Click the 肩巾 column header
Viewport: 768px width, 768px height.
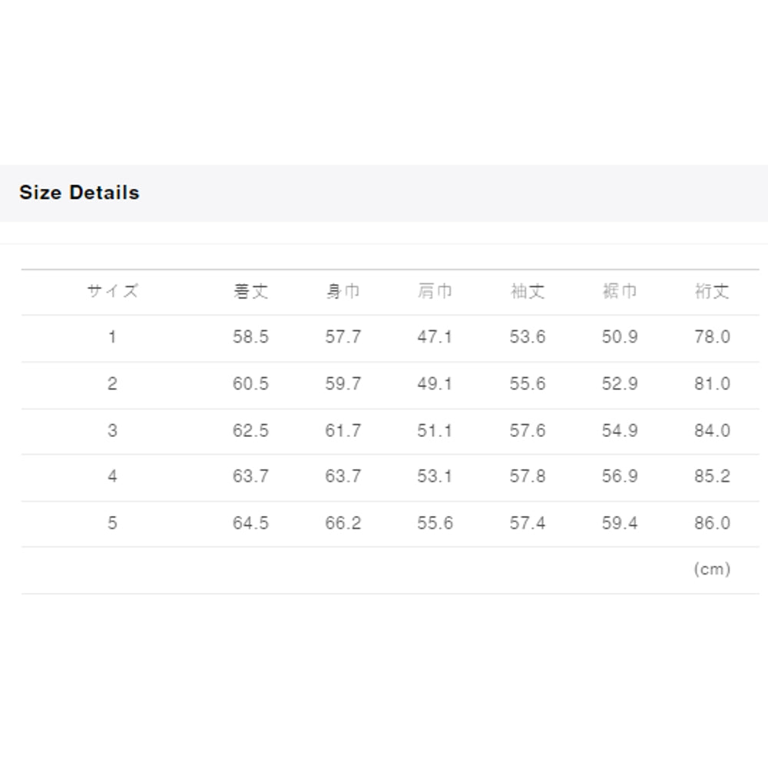(435, 292)
